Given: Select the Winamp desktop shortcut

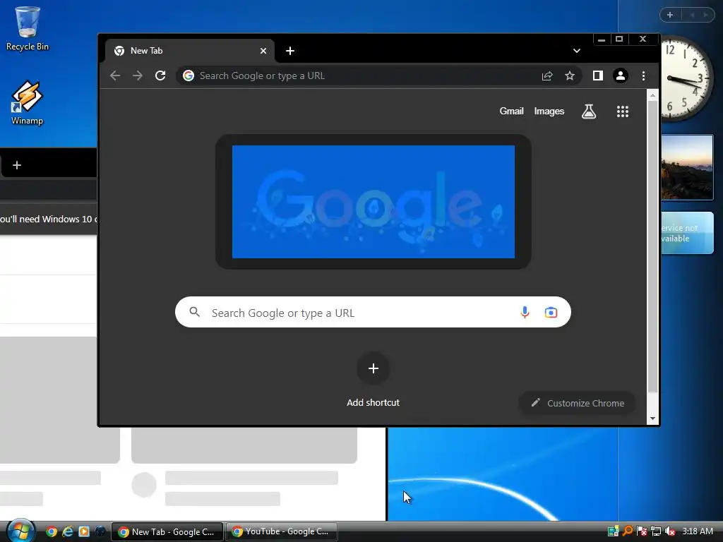Looking at the screenshot, I should tap(28, 103).
